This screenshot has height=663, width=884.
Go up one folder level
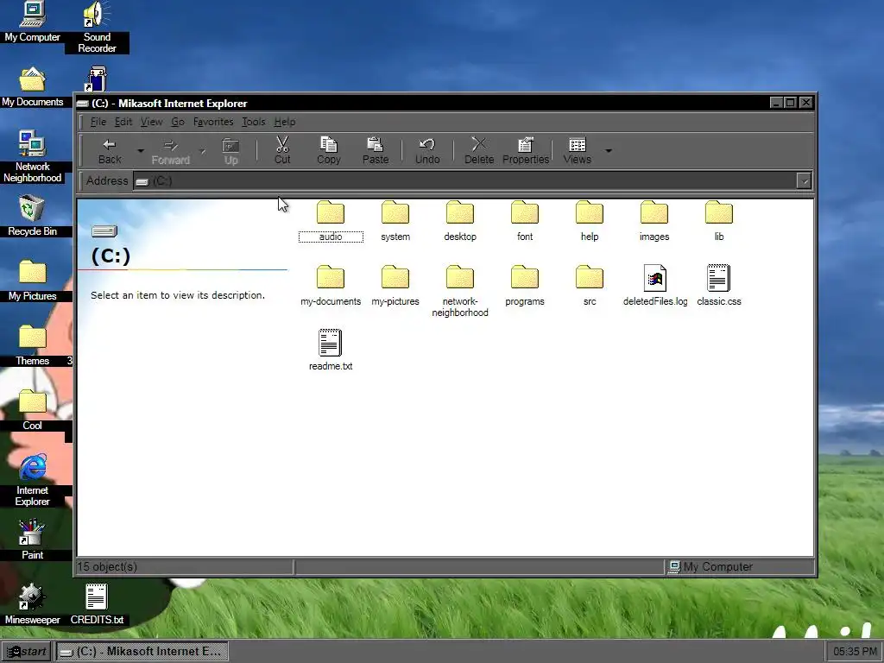[x=230, y=151]
